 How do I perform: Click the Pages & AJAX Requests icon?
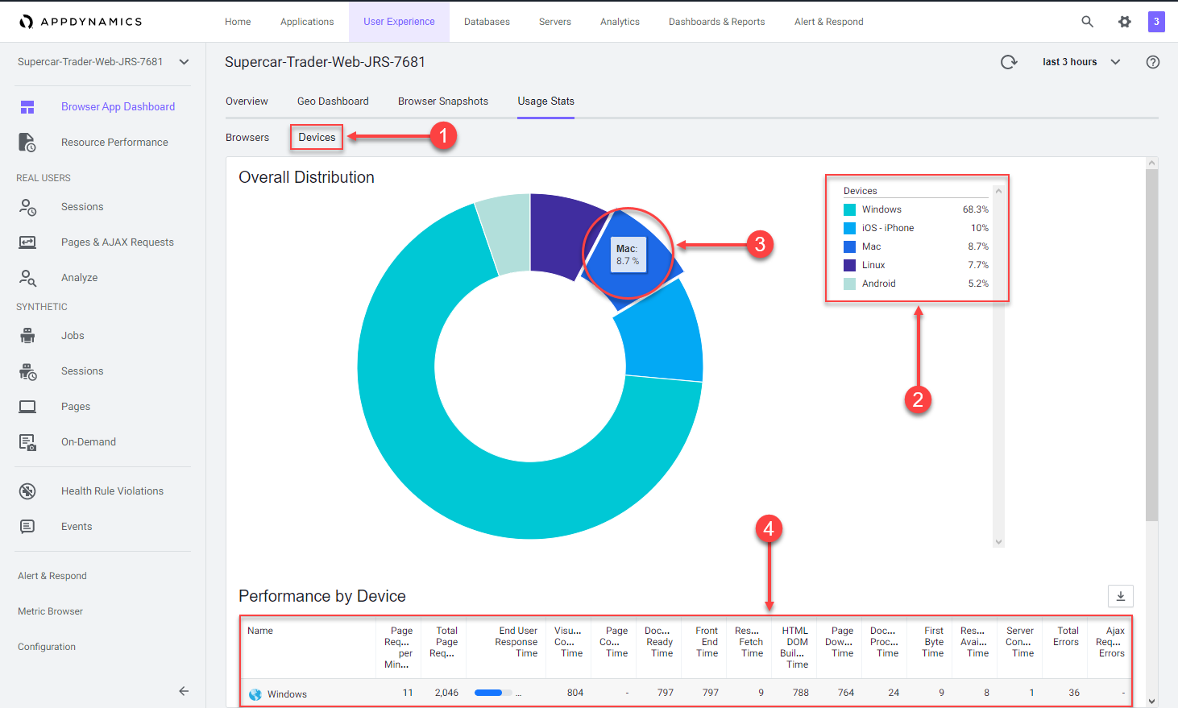click(27, 242)
